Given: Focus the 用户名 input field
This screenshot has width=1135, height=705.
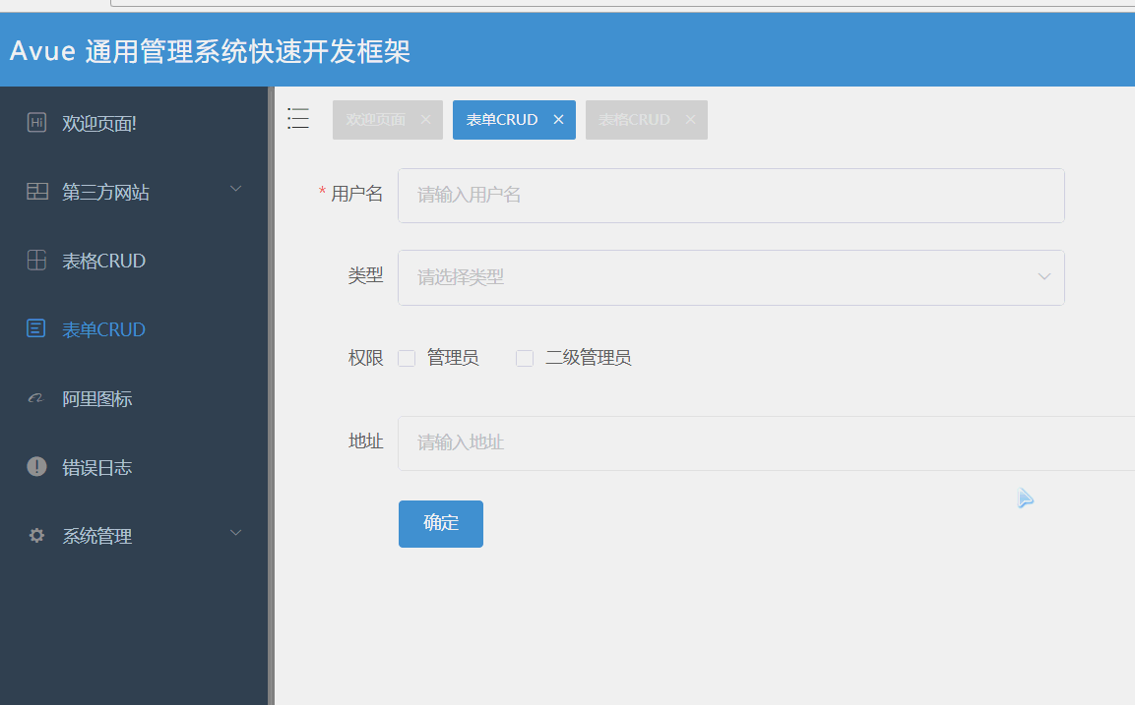Looking at the screenshot, I should point(731,196).
